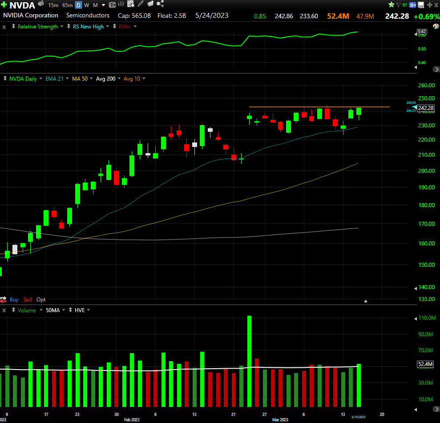Open HVE dropdown arrow
Viewport: 440px width, 423px height.
click(x=89, y=310)
